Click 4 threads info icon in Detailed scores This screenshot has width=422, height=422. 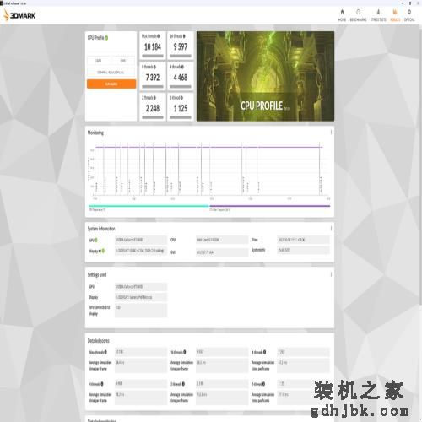tap(102, 384)
